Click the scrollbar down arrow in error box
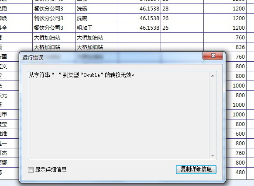Screen dimensions: 254x186 click(213, 156)
